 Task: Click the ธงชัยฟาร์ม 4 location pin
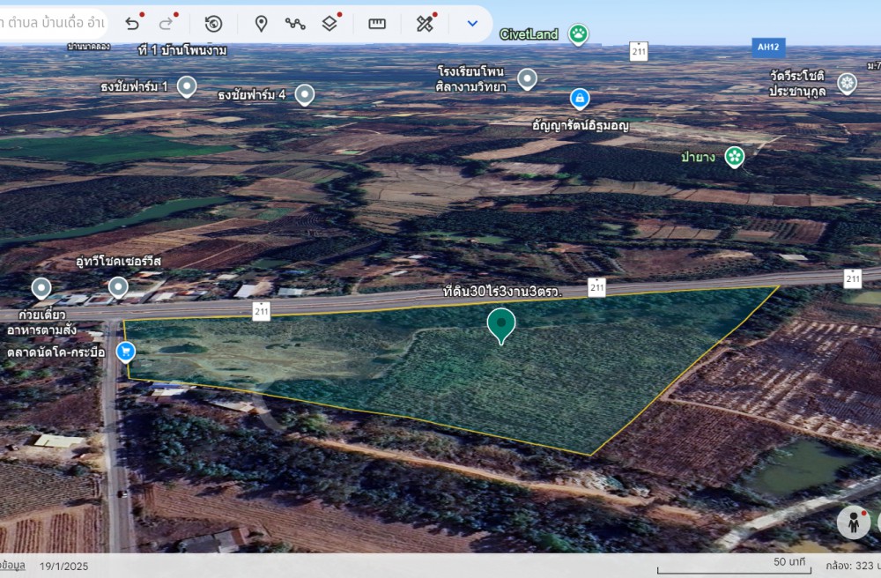(x=304, y=94)
